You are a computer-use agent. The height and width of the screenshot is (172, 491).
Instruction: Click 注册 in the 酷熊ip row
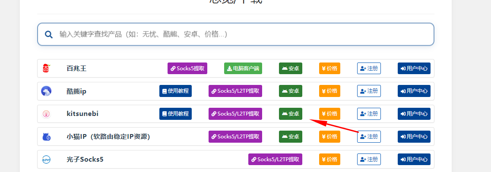[369, 91]
